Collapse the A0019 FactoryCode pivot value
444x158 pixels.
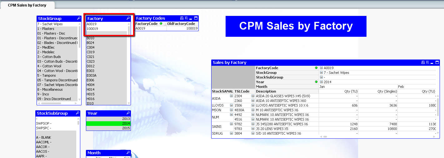click(x=321, y=68)
